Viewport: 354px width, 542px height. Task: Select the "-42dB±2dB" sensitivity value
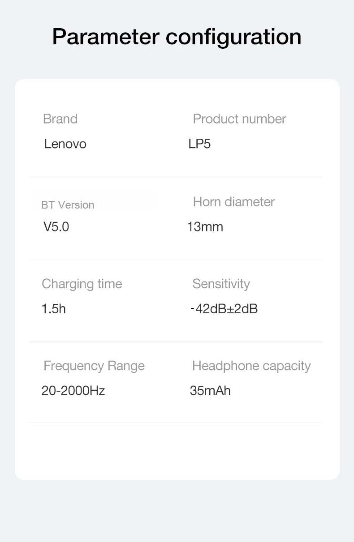(x=224, y=309)
